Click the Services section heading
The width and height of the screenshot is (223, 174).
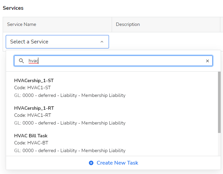(x=13, y=8)
